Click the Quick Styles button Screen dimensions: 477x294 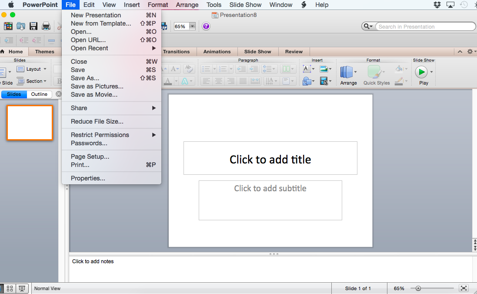coord(376,75)
